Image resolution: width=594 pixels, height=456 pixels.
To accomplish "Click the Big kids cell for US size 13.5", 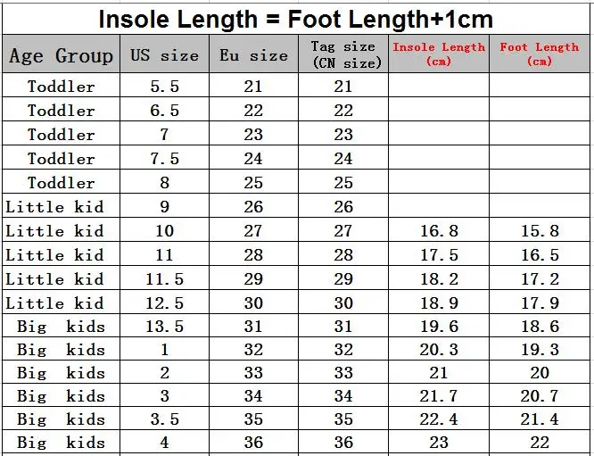I will click(61, 326).
